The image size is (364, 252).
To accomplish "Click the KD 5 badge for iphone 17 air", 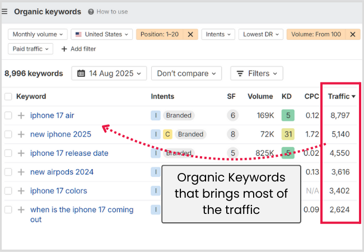I will 288,115.
